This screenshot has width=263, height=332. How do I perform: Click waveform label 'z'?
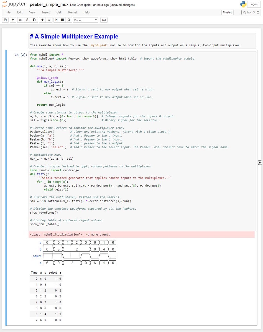click(40, 263)
